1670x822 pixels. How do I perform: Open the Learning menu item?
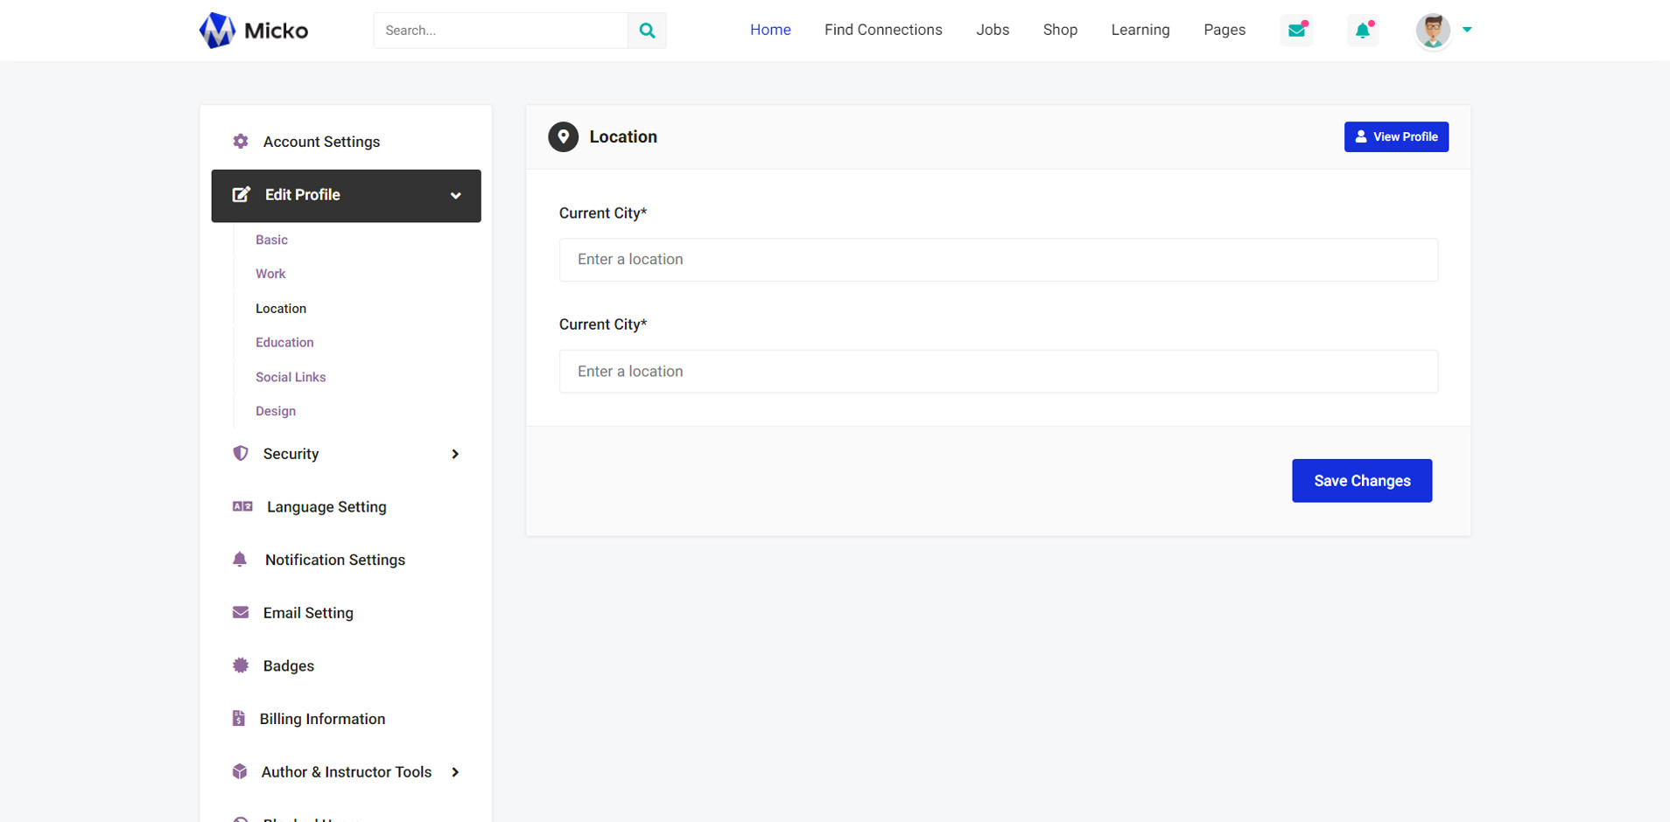pos(1140,30)
